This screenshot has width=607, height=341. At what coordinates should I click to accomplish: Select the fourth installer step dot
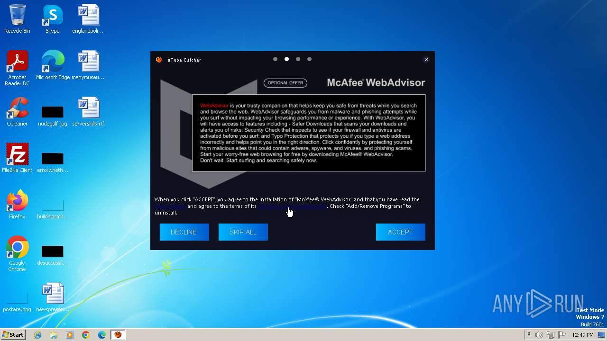coord(309,59)
